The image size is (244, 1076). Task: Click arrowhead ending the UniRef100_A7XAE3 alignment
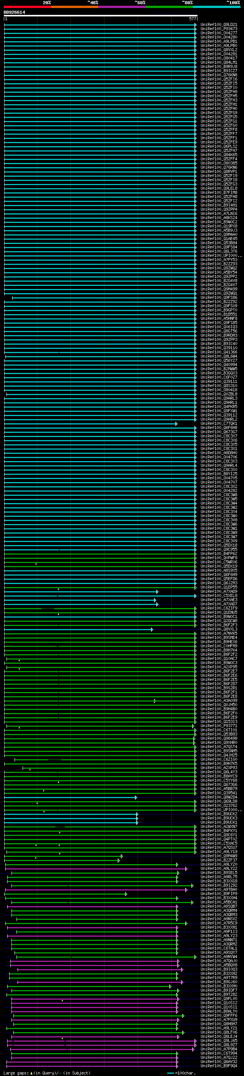point(155,600)
